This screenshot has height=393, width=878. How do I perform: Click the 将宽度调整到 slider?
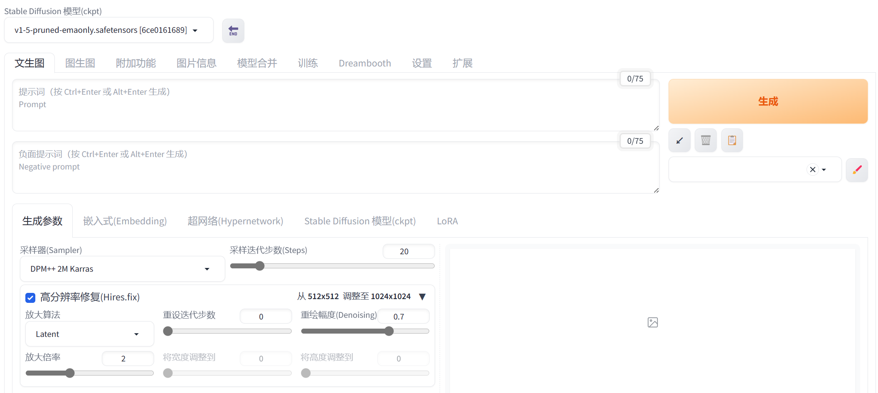click(228, 373)
